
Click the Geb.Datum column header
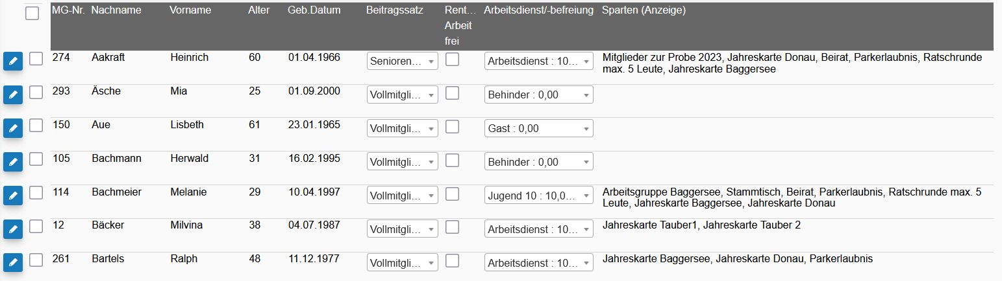(x=314, y=10)
